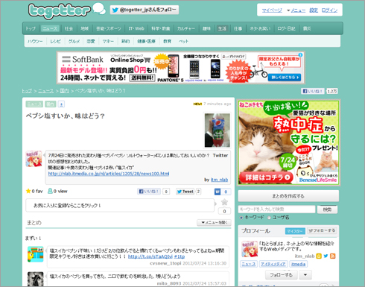
Task: Open itm_nlab author link
Action: [x=219, y=180]
